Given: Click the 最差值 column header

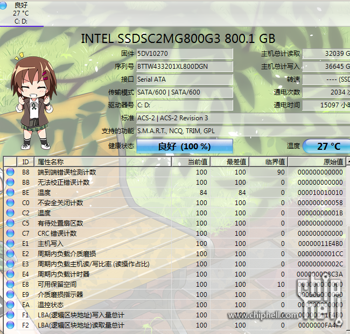Looking at the screenshot, I should (x=230, y=162).
